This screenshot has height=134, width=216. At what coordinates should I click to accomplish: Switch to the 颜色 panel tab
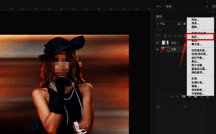click(159, 6)
